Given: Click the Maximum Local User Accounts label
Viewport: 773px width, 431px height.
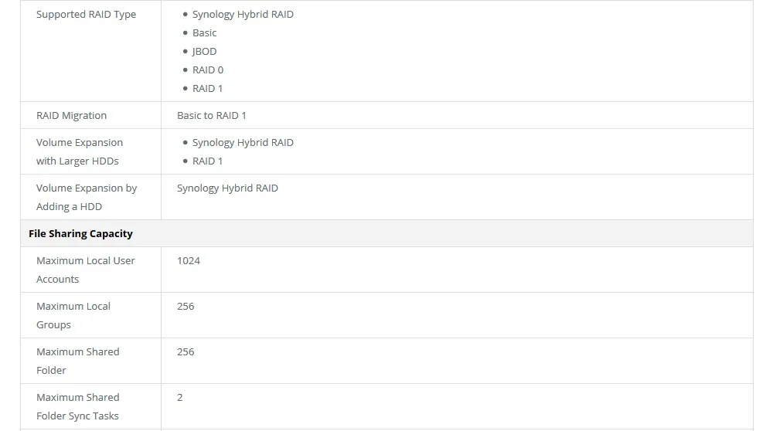Looking at the screenshot, I should coord(85,270).
